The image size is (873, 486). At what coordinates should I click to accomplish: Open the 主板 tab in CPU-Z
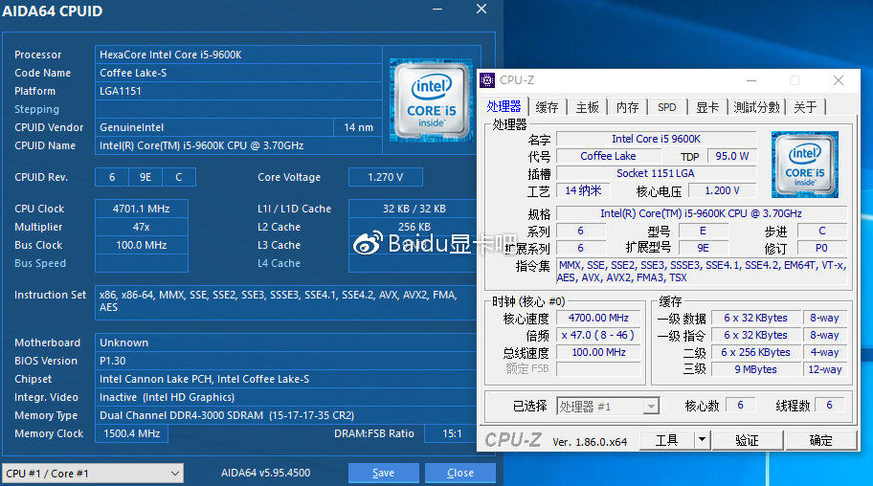pos(587,107)
